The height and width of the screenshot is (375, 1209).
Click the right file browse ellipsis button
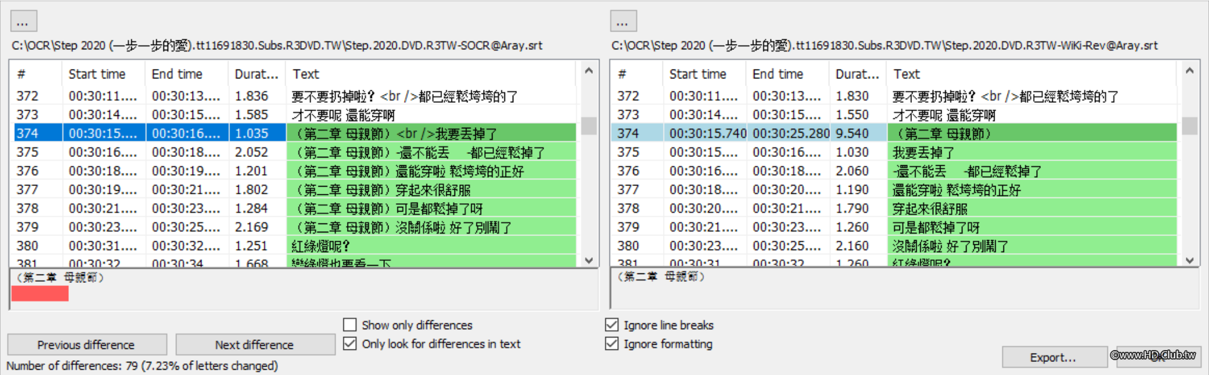[623, 21]
